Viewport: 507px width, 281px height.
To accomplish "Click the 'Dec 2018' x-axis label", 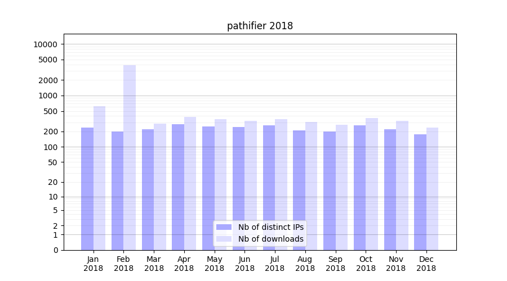I will coord(426,264).
